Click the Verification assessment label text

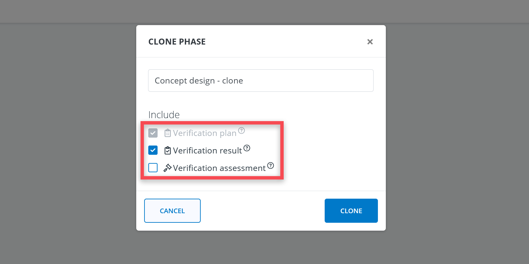point(219,168)
